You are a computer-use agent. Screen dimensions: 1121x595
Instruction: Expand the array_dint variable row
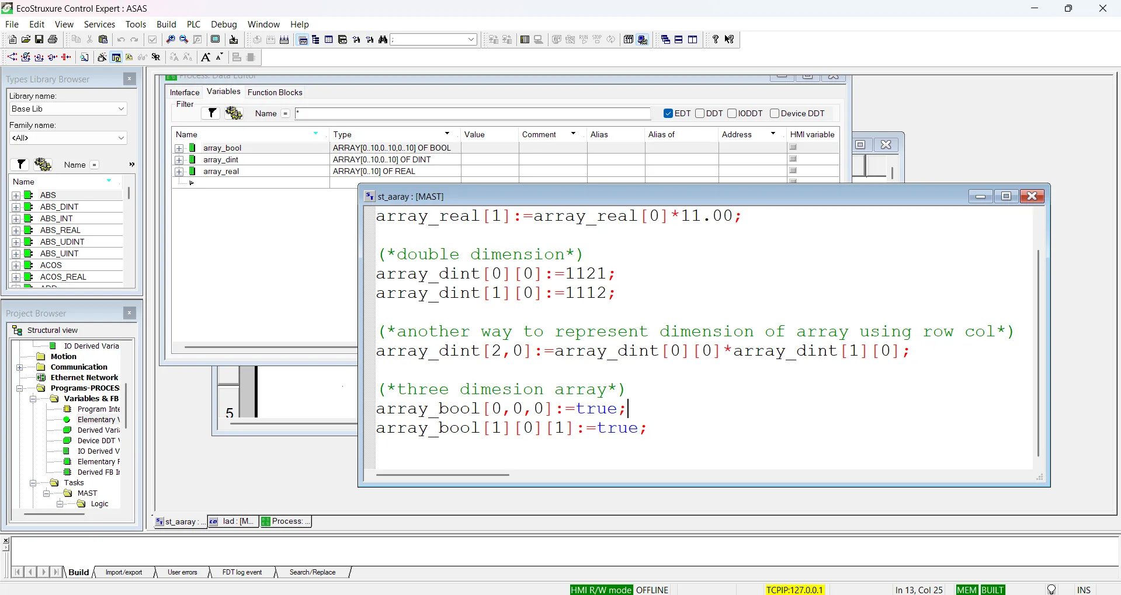[179, 160]
